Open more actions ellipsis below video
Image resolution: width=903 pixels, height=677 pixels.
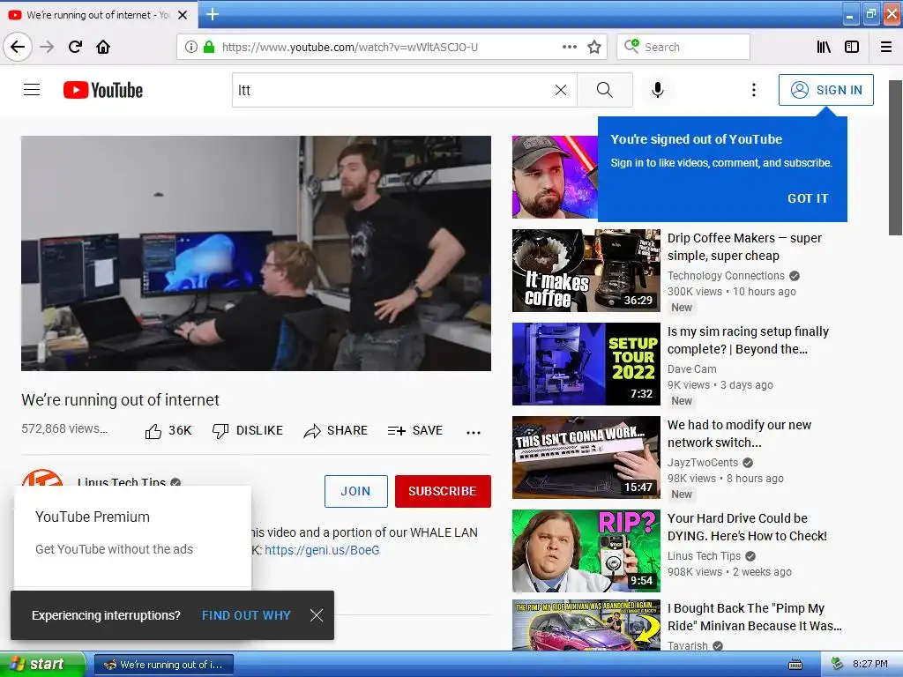(x=474, y=432)
